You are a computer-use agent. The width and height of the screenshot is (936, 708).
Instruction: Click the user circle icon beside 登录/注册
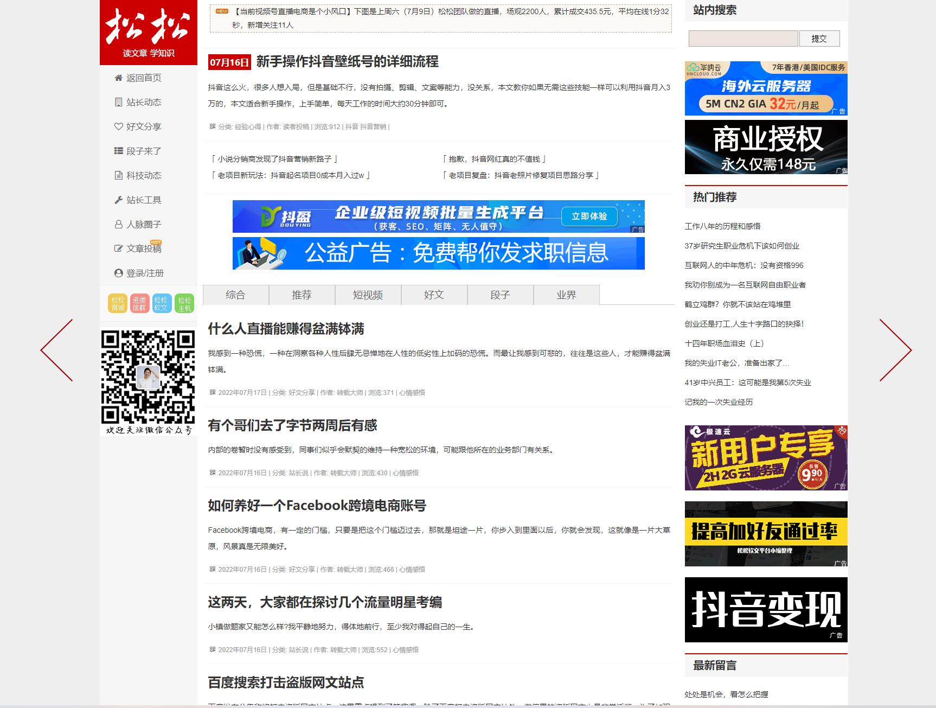(x=118, y=273)
